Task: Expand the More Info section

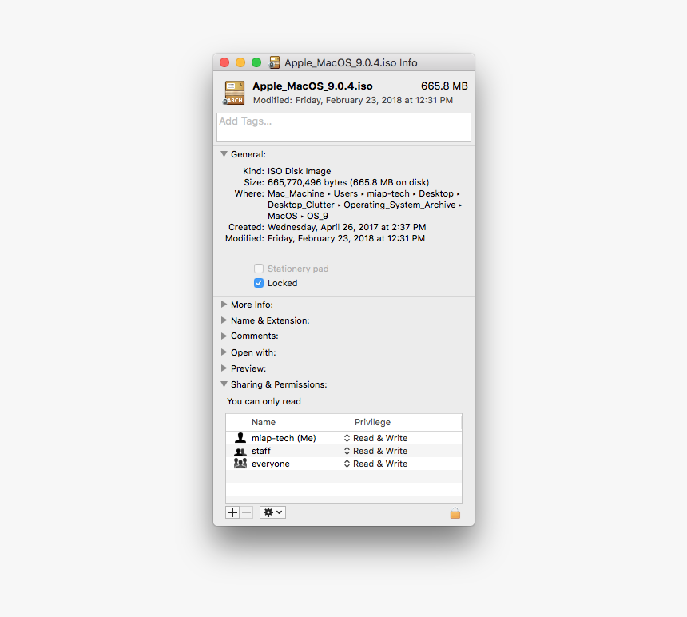Action: click(224, 305)
